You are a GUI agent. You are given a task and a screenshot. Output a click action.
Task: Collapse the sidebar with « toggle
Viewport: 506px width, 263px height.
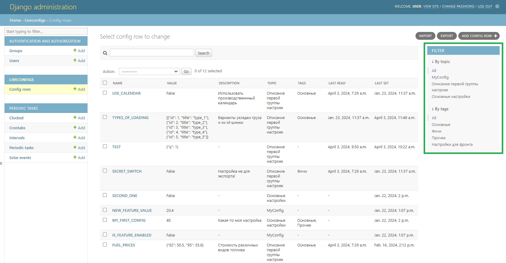click(1, 163)
